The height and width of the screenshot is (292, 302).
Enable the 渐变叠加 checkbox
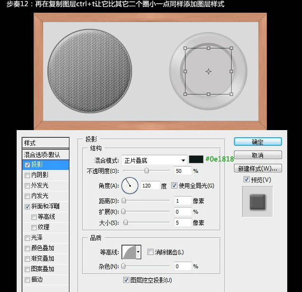pos(28,259)
